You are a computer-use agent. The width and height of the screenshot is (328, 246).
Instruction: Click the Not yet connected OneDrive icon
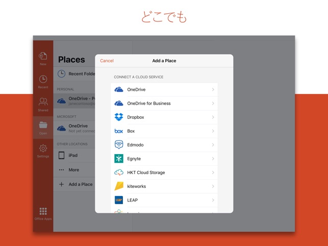pyautogui.click(x=62, y=128)
